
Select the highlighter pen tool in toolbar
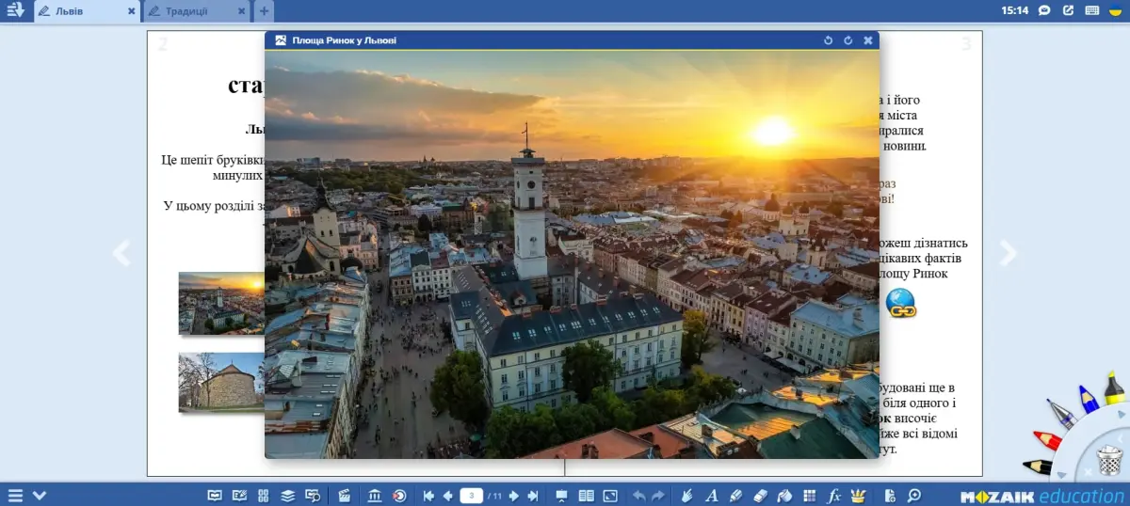tap(736, 495)
